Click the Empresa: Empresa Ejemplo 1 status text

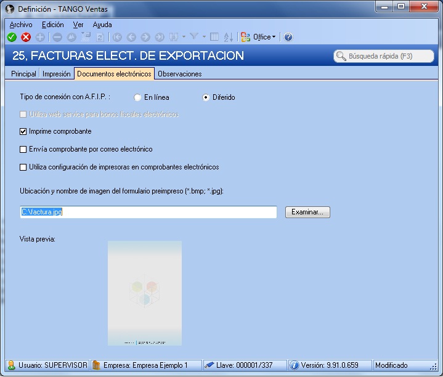click(145, 365)
